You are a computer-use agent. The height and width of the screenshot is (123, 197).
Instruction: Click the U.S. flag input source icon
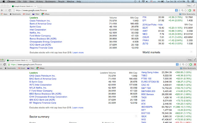(x=151, y=2)
